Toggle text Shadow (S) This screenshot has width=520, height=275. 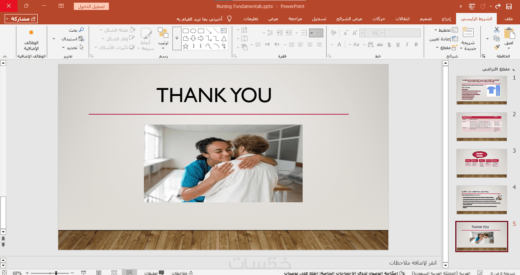[x=389, y=45]
